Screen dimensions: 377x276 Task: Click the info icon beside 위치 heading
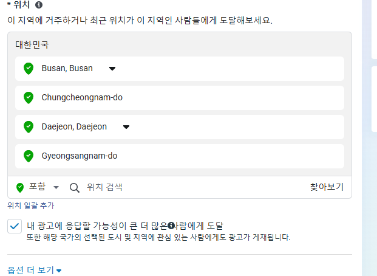tap(39, 5)
